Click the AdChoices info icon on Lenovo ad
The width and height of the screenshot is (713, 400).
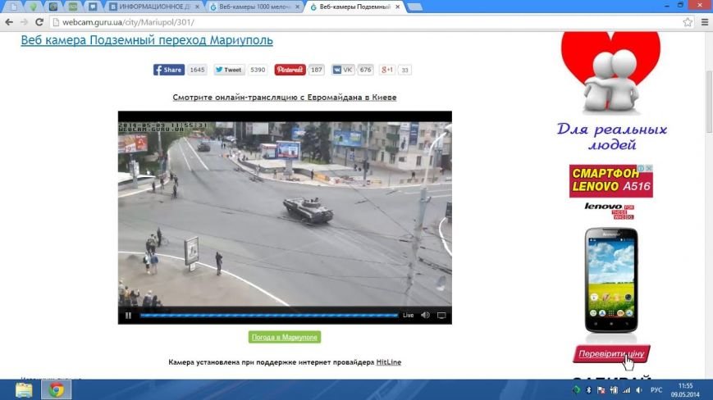(x=641, y=169)
